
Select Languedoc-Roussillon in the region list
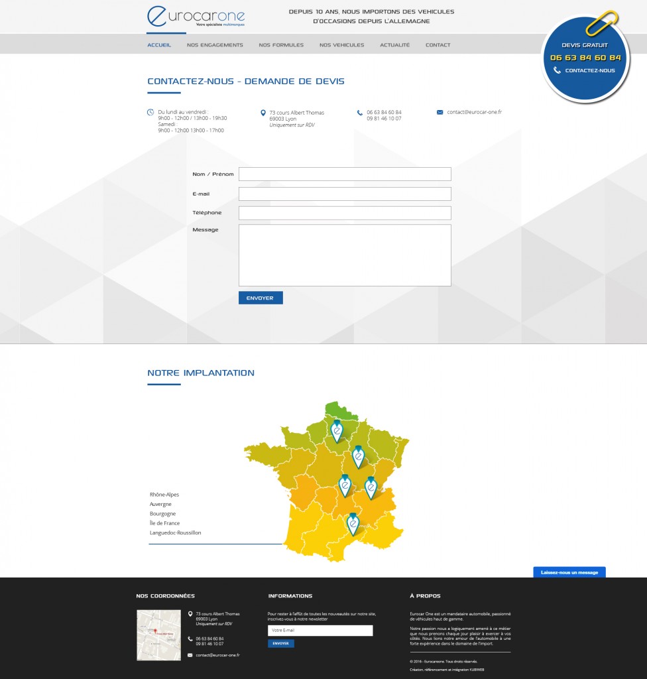pos(176,532)
